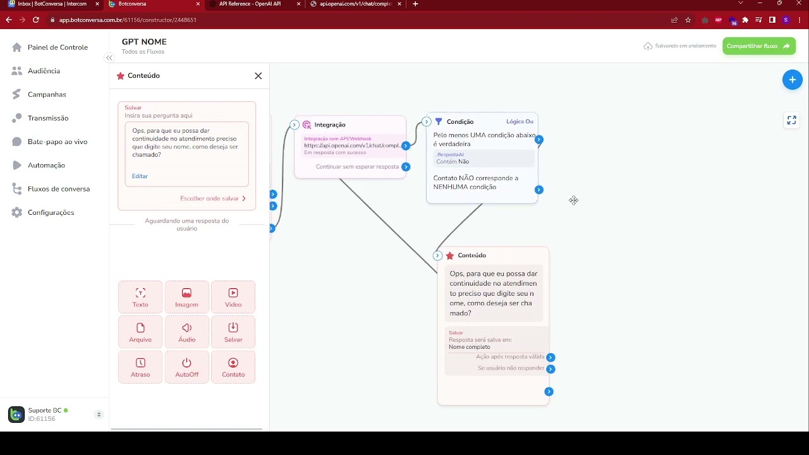
Task: Click Compartilhar fluxo button
Action: click(758, 46)
